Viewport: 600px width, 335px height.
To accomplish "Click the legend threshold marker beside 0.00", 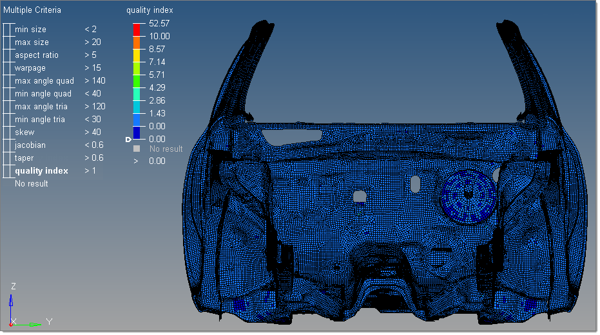I will (x=128, y=139).
